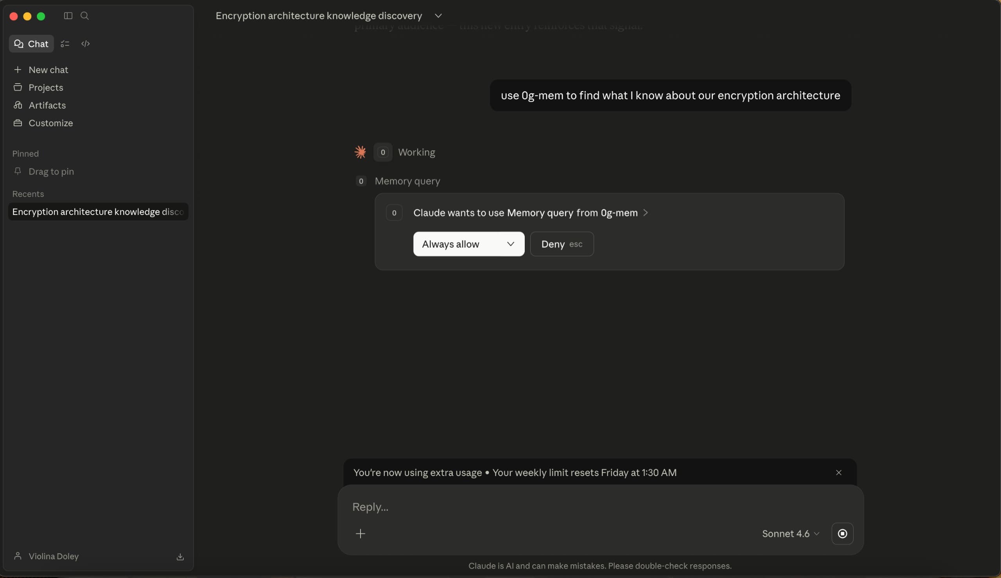Viewport: 1001px width, 578px height.
Task: Click the 0g badge beside Memory query
Action: pos(361,181)
